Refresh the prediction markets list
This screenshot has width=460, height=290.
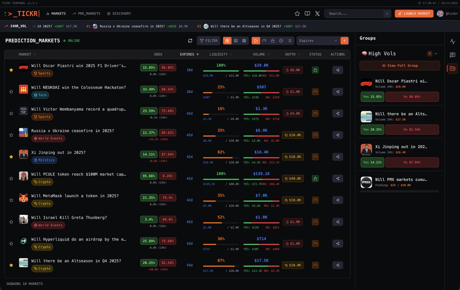click(x=190, y=41)
